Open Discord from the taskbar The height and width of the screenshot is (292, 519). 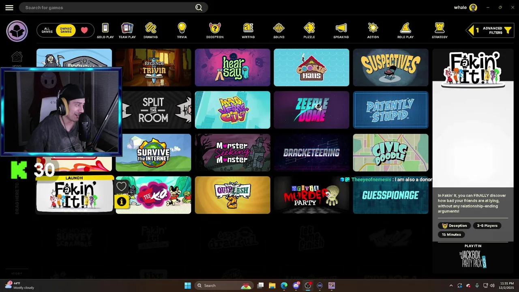(296, 286)
